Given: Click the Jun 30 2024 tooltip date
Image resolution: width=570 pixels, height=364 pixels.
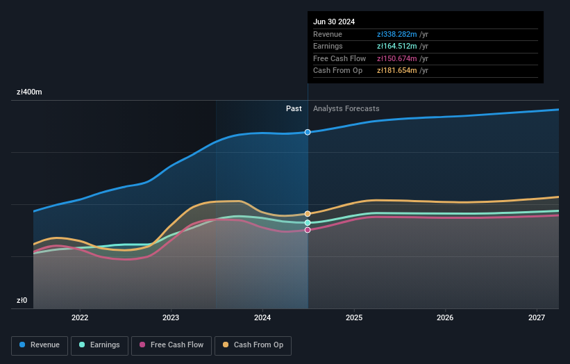Looking at the screenshot, I should (334, 22).
